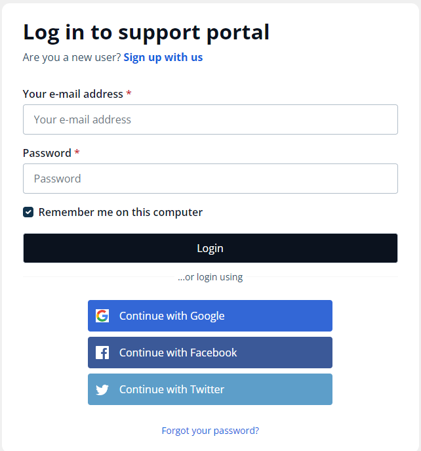Click the "Log in to support portal" heading

[x=146, y=32]
